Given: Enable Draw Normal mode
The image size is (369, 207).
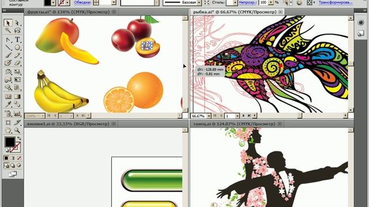Looking at the screenshot, I should pos(6,166).
